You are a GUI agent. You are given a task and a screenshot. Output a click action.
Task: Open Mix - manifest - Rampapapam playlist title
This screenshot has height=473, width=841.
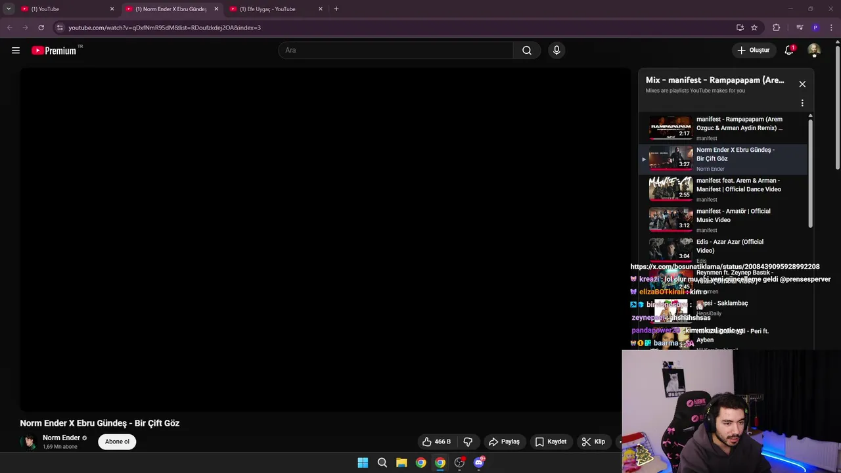[715, 80]
